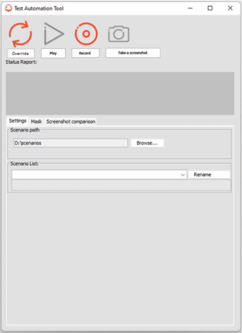Viewport: 242px width, 333px height.
Task: Switch to the Settings tab
Action: coord(18,121)
